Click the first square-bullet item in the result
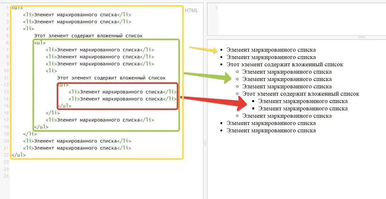Screen dimensions: 386x199 click(303, 101)
